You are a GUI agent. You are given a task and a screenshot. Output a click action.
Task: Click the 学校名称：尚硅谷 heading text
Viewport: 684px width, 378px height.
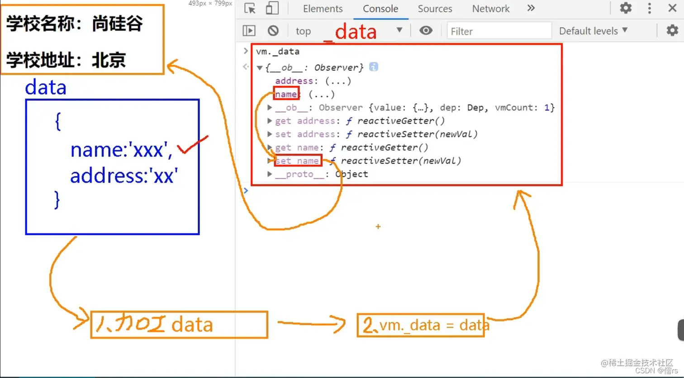point(74,24)
